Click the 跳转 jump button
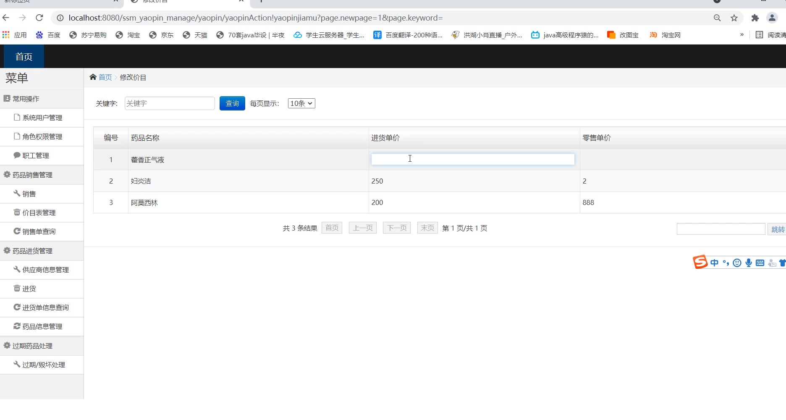Image resolution: width=786 pixels, height=420 pixels. pos(777,229)
